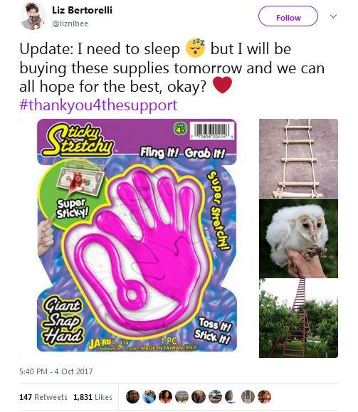Click the first liker avatar
The width and height of the screenshot is (358, 412).
132,397
